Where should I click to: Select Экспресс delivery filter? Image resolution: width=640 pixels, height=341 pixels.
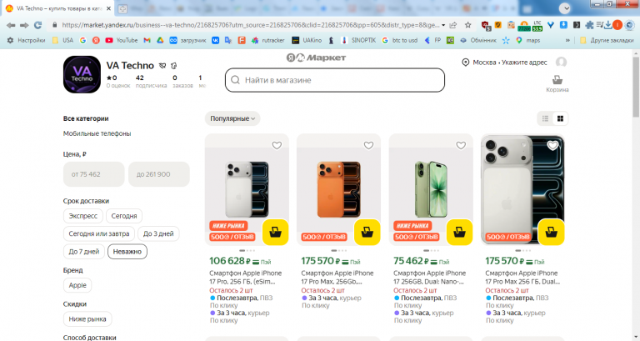coord(82,216)
